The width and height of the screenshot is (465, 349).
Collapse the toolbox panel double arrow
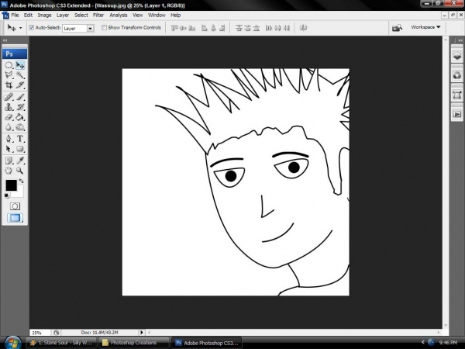point(5,40)
